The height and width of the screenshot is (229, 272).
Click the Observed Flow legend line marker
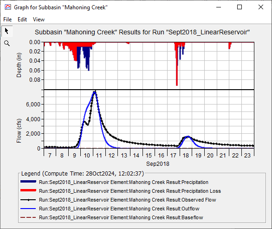(28, 200)
